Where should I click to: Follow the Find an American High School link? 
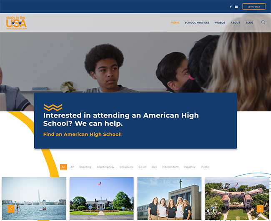pos(83,134)
